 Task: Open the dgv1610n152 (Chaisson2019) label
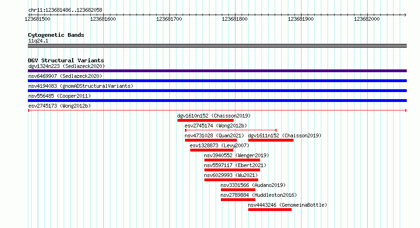214,116
